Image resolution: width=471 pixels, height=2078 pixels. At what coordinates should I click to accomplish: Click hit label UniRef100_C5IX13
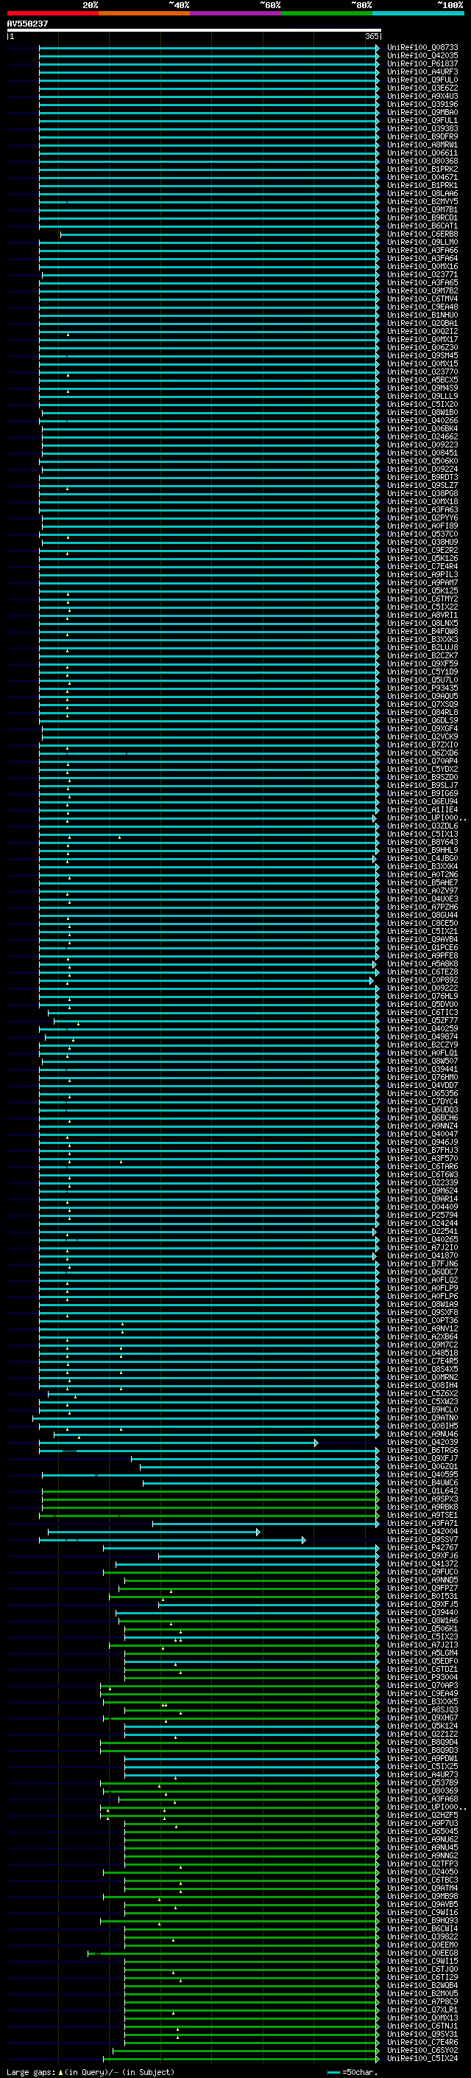(422, 833)
